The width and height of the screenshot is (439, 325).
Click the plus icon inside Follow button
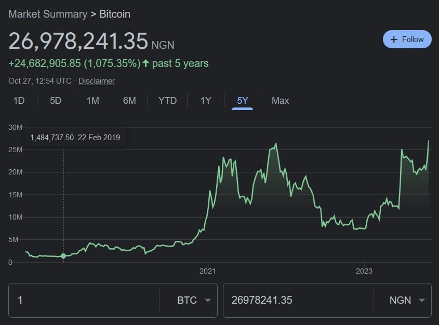pyautogui.click(x=393, y=39)
